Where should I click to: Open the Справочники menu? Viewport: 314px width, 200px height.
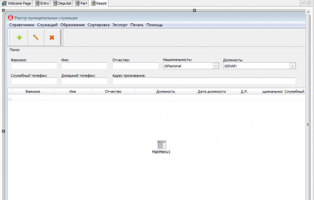(22, 25)
